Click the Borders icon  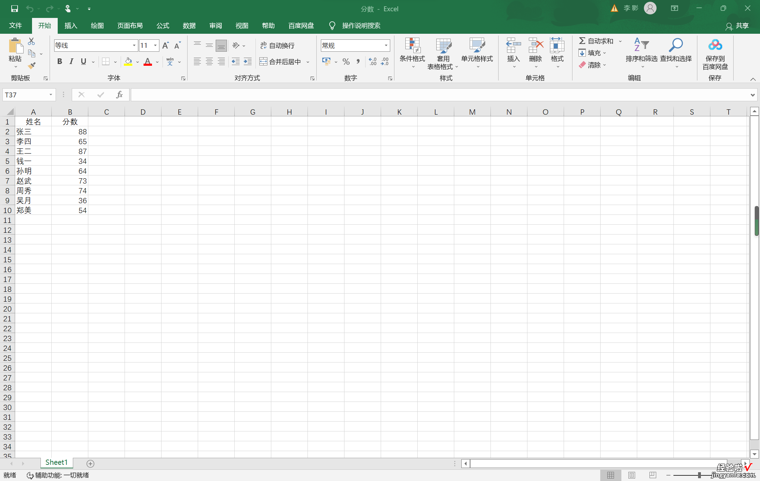(x=106, y=62)
